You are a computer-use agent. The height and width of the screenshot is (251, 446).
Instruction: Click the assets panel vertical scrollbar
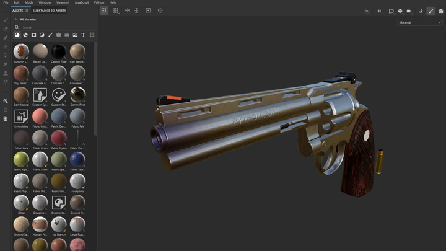point(95,89)
